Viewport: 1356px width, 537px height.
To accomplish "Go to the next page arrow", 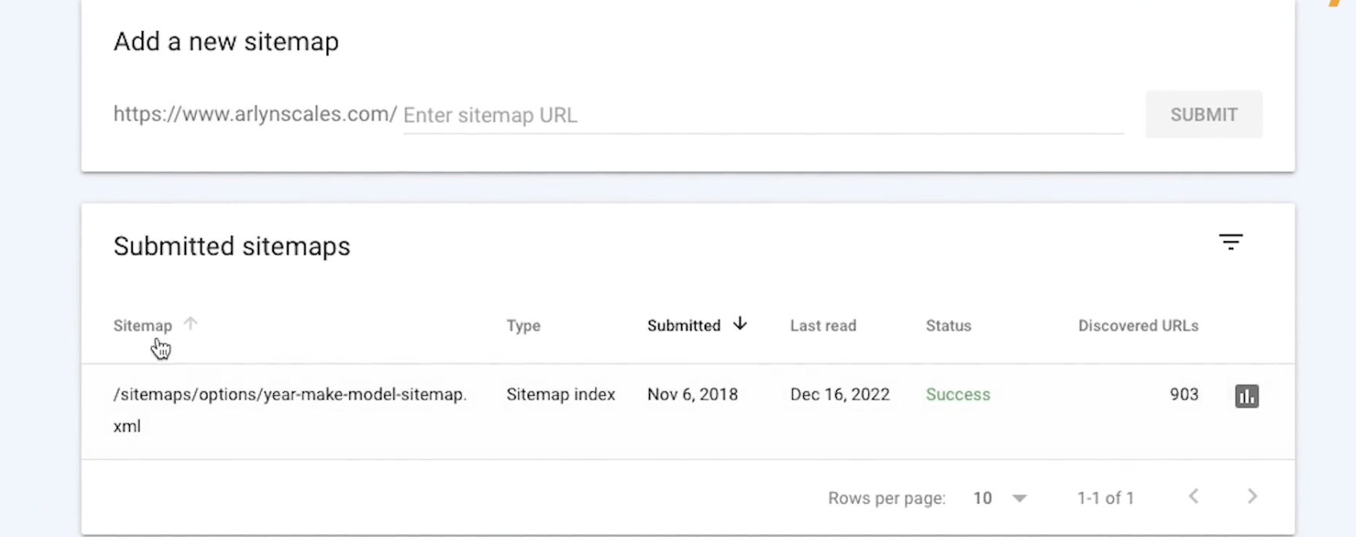I will [x=1252, y=496].
